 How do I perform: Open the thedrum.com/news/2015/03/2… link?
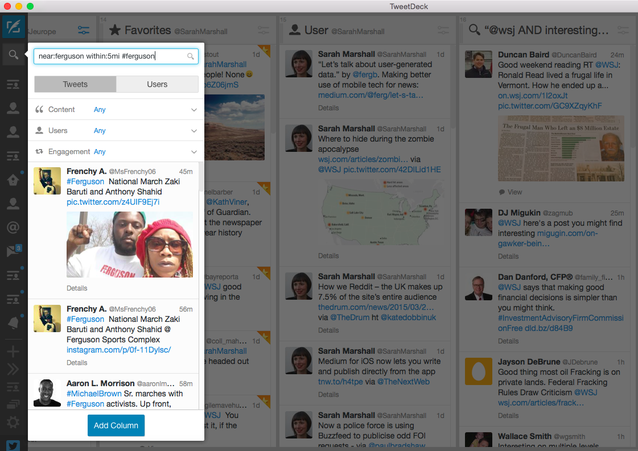tap(376, 307)
